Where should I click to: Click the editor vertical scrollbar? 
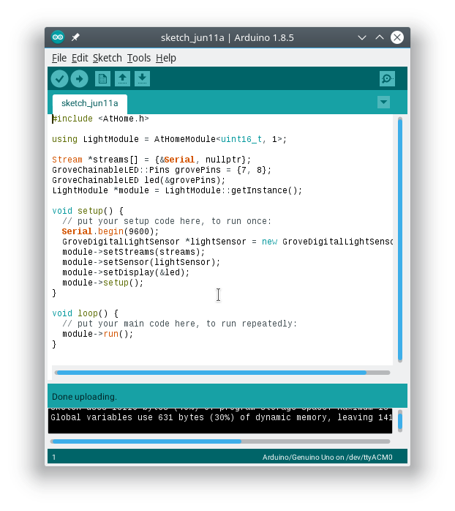(x=400, y=239)
